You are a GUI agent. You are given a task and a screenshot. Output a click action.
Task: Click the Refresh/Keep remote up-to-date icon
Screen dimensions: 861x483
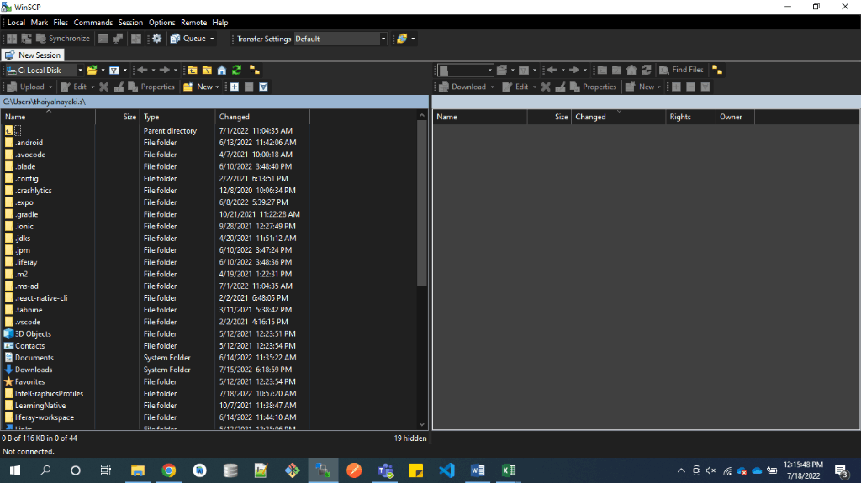[x=402, y=39]
